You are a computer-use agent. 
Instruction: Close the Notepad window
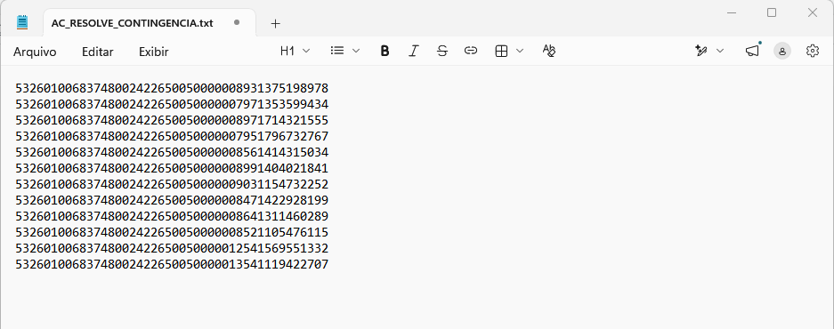(812, 12)
